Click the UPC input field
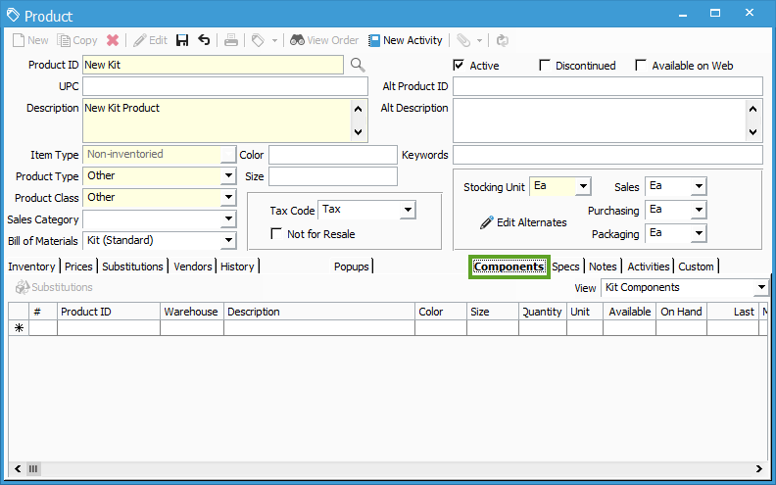776x485 pixels. (x=225, y=86)
